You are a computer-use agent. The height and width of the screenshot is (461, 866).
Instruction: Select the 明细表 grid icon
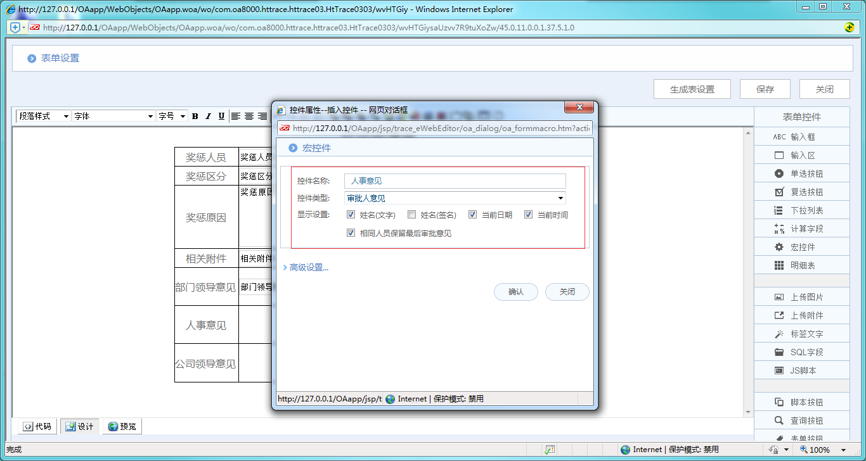(779, 265)
